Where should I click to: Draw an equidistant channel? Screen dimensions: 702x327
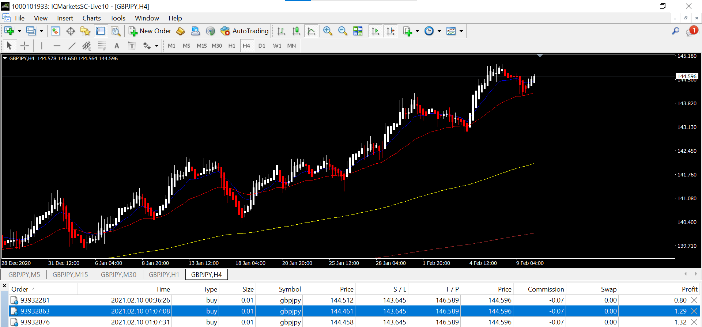click(x=87, y=46)
